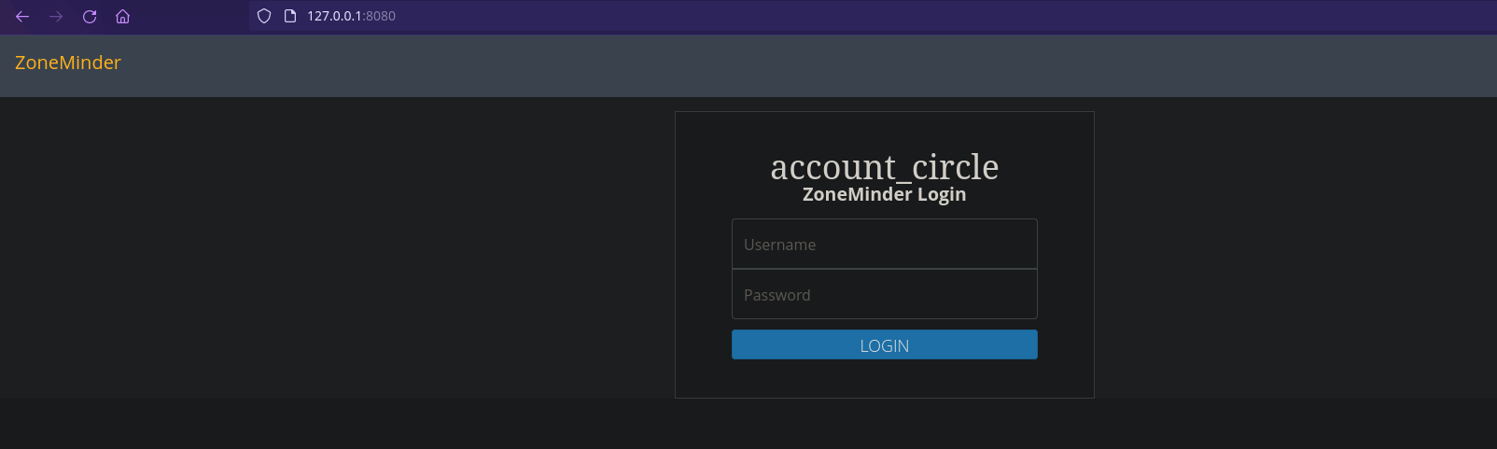Click the account_circle user icon

tap(884, 167)
